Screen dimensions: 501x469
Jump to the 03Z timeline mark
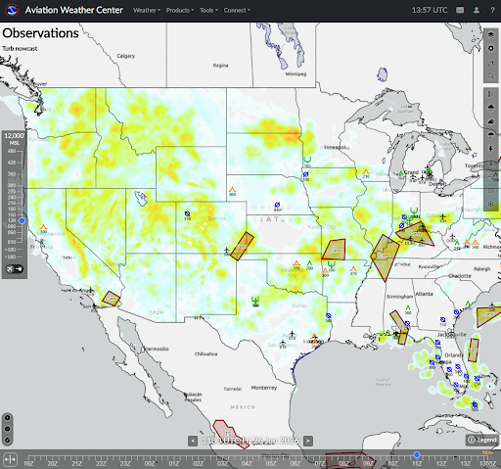[222, 464]
